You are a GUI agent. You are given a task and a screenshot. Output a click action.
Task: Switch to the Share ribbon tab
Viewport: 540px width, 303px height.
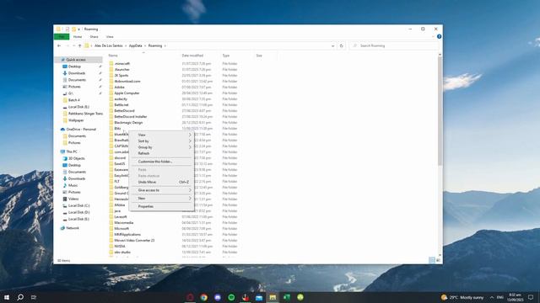[94, 37]
